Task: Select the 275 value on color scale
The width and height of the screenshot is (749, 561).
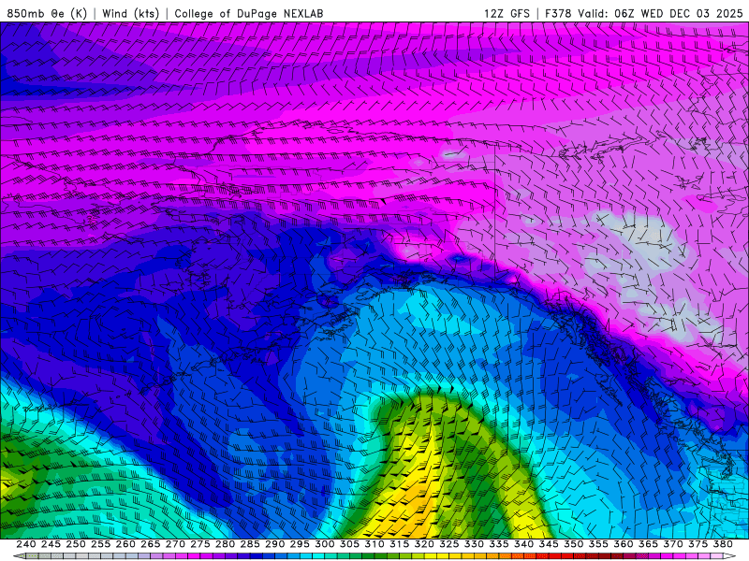Action: coord(199,544)
